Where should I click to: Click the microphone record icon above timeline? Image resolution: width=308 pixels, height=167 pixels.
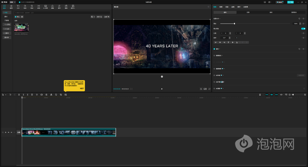click(x=260, y=95)
